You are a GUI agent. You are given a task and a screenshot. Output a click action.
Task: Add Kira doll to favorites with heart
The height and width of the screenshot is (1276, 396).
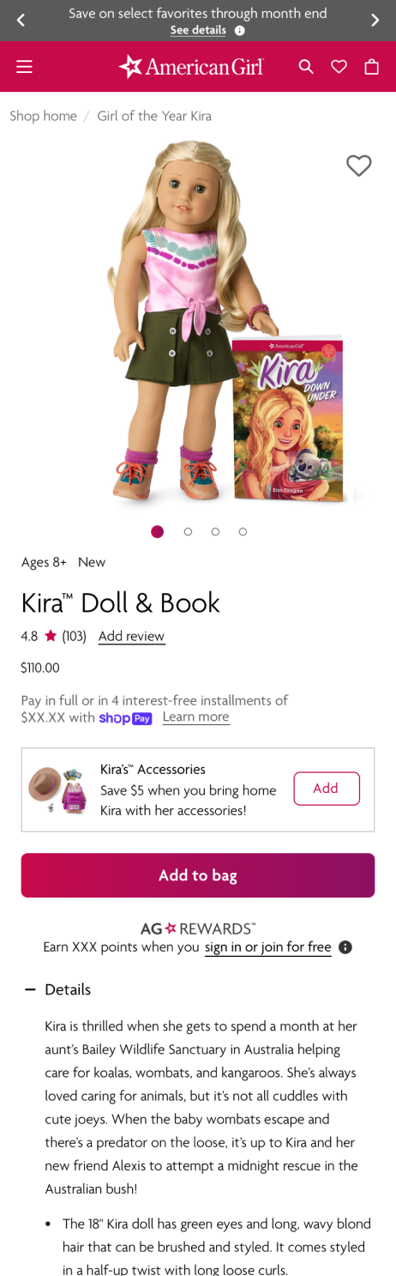(359, 166)
